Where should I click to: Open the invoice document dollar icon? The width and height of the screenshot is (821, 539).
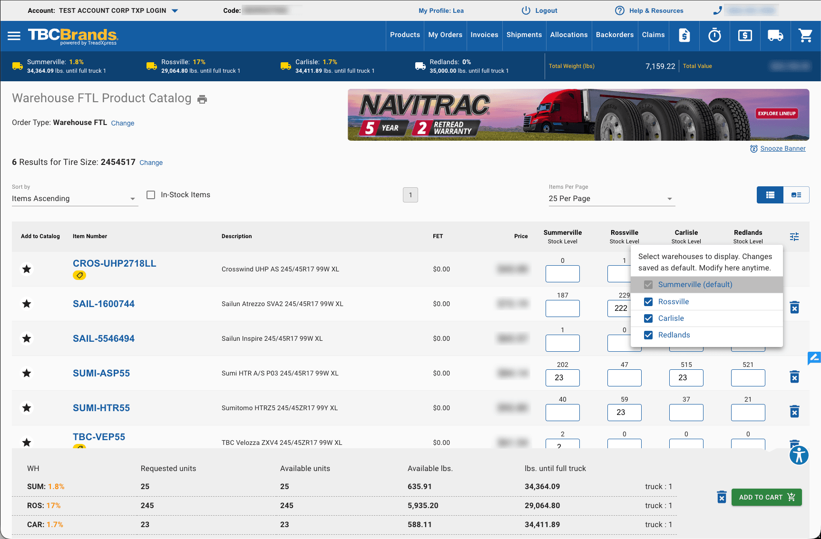click(684, 35)
